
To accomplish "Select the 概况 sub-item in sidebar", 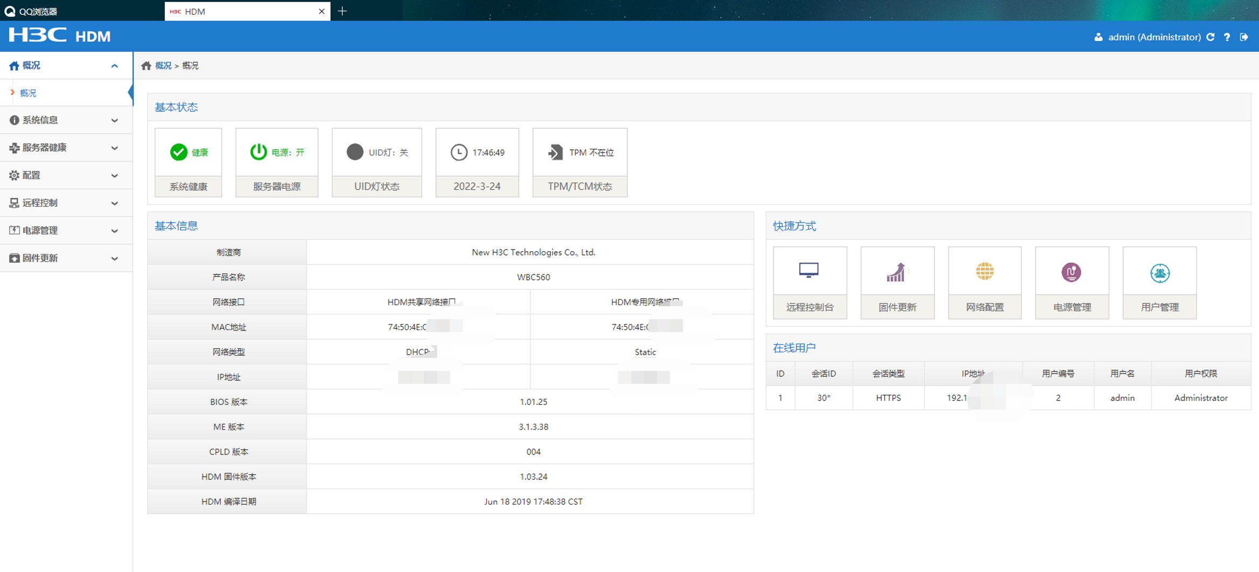I will tap(28, 93).
